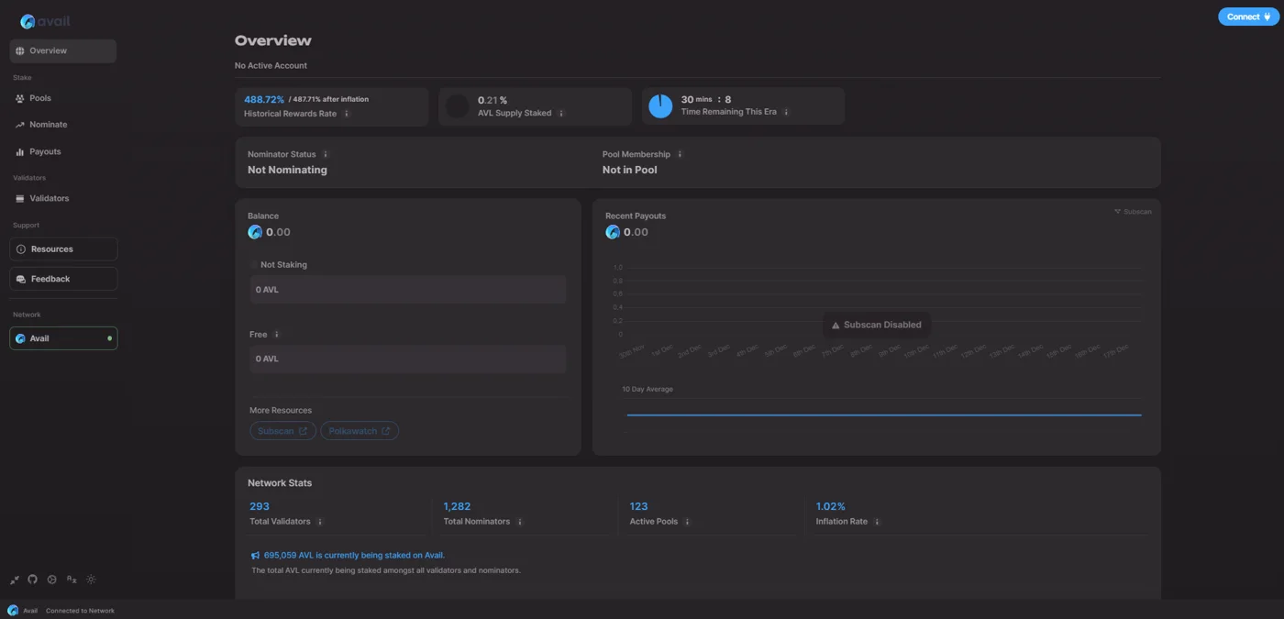Click the era time remaining pie chart

click(x=660, y=106)
